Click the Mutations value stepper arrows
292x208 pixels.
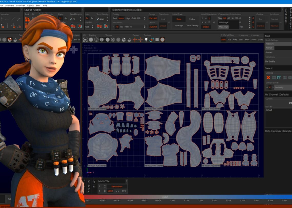(x=145, y=27)
